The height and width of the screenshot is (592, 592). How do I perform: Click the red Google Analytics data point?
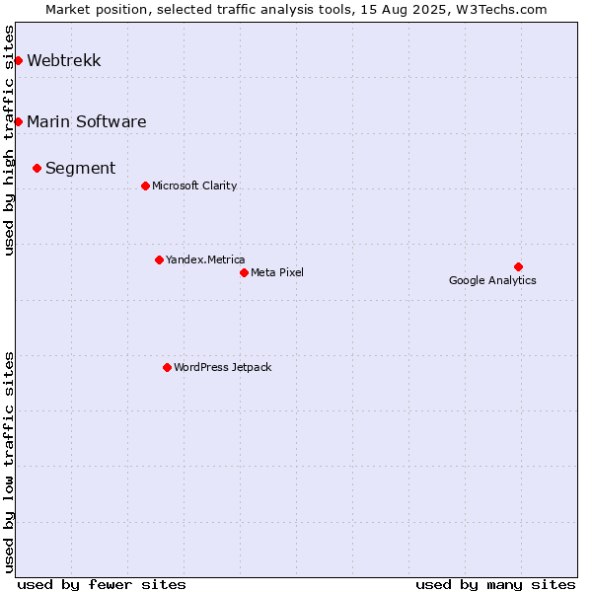click(518, 267)
